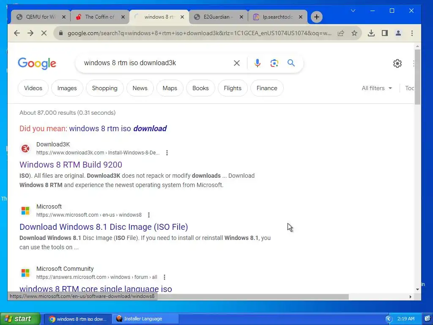Screen dimensions: 433x325
Task: Close the lp.searchtodo tab
Action: (301, 17)
